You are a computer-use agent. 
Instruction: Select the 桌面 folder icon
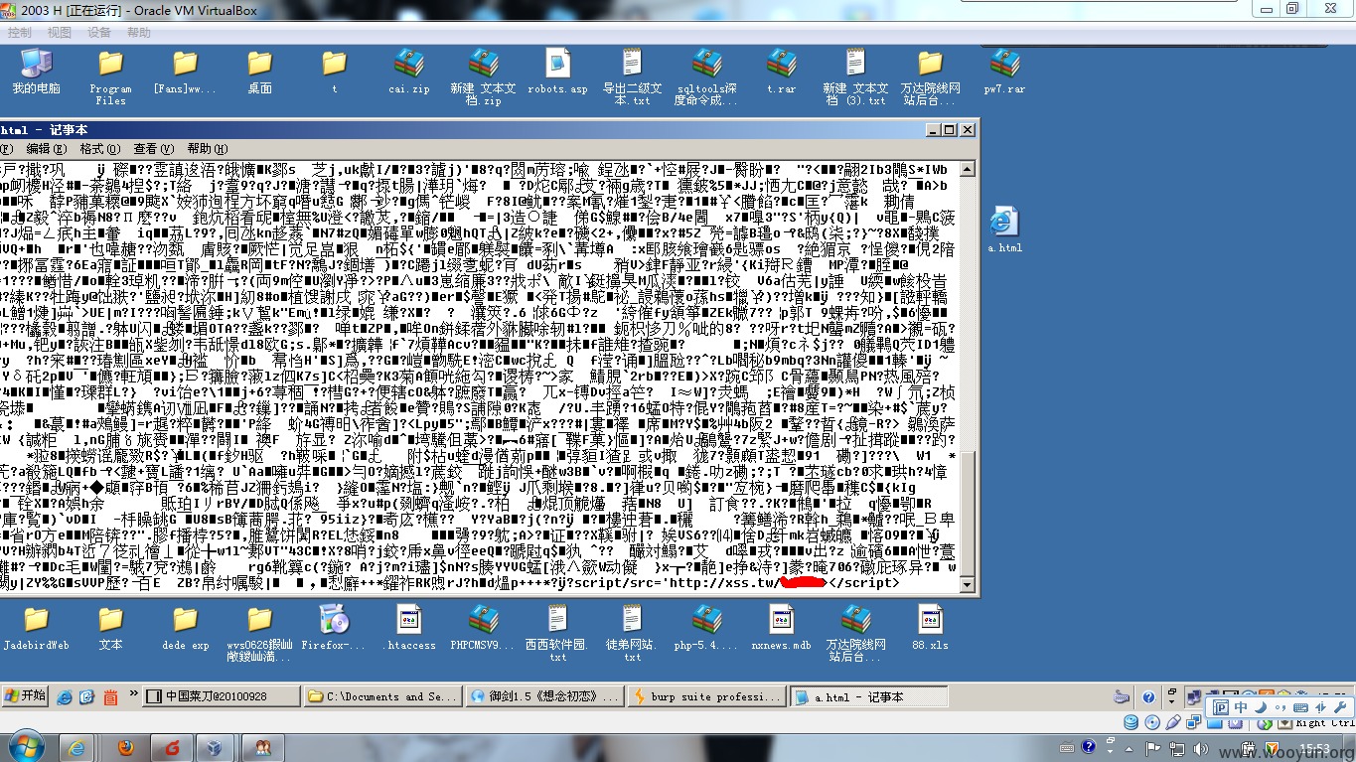coord(260,73)
